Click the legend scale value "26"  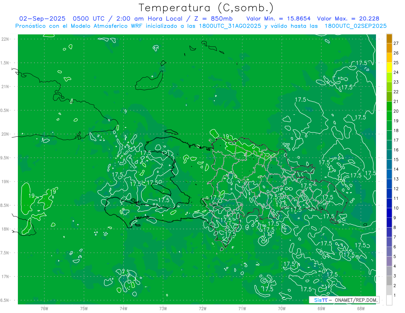(x=396, y=53)
